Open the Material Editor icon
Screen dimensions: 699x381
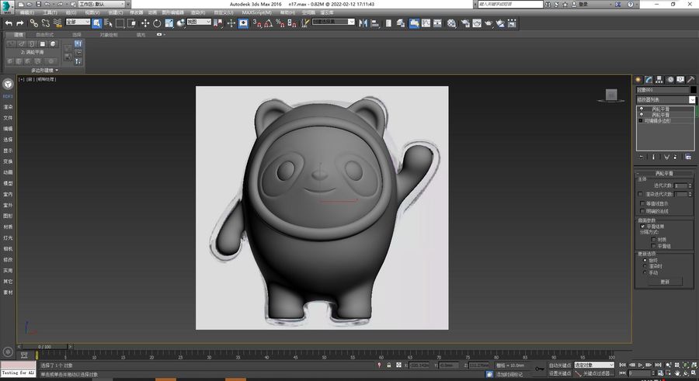pos(451,23)
